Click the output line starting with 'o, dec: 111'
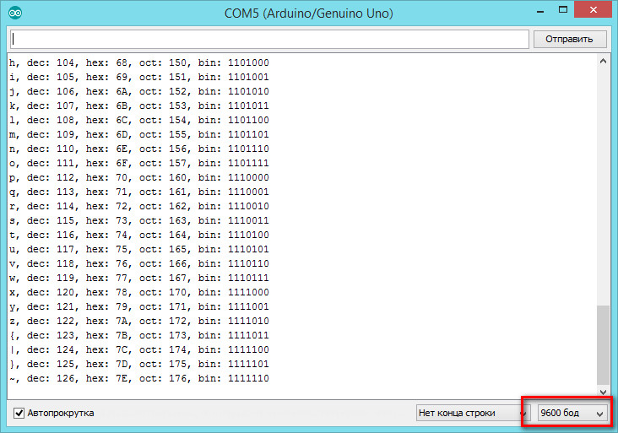The height and width of the screenshot is (433, 618). [x=139, y=163]
